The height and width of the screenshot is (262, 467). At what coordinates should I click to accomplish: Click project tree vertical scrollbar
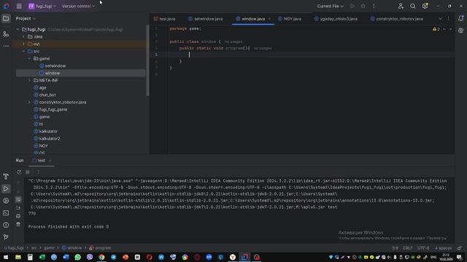147,60
